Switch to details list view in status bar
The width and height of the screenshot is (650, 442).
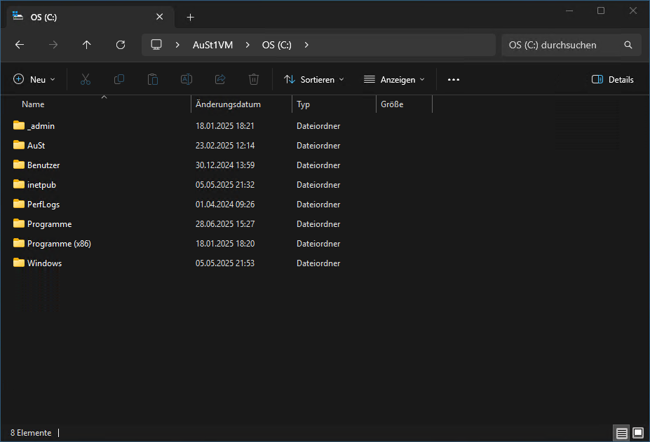click(x=622, y=433)
